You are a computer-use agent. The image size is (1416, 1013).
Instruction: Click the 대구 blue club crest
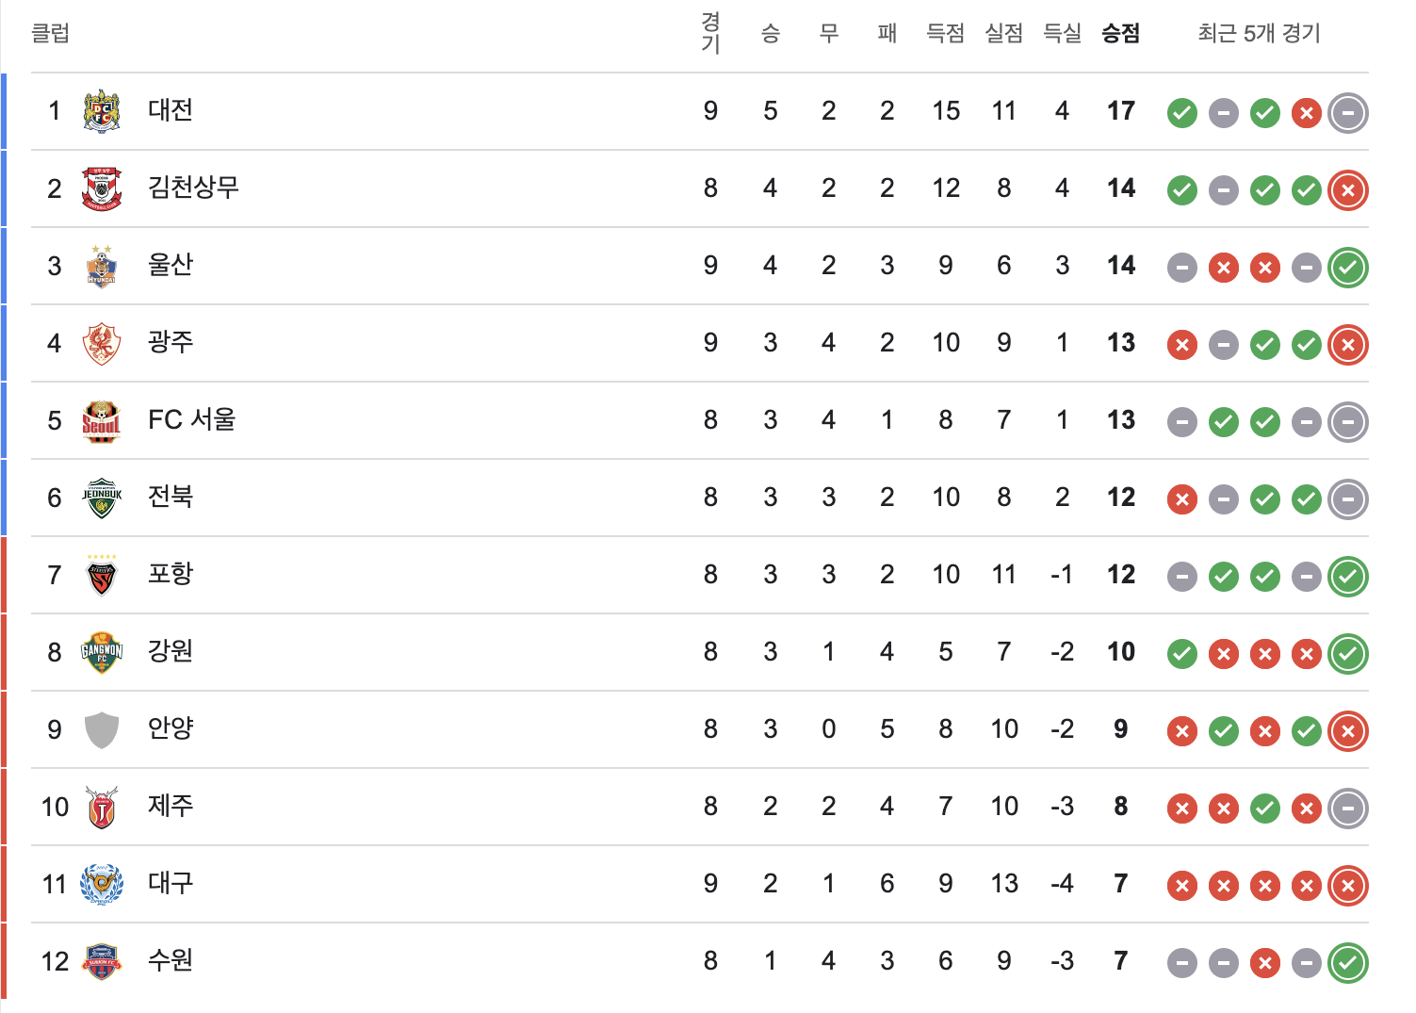coord(102,884)
